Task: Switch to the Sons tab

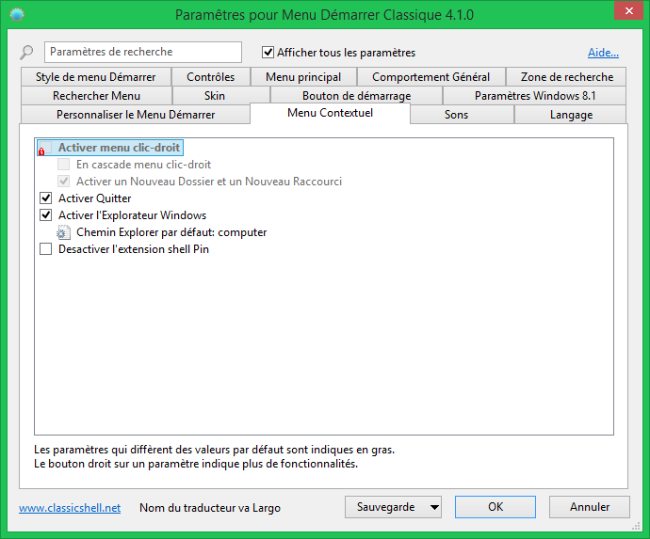Action: [x=456, y=115]
